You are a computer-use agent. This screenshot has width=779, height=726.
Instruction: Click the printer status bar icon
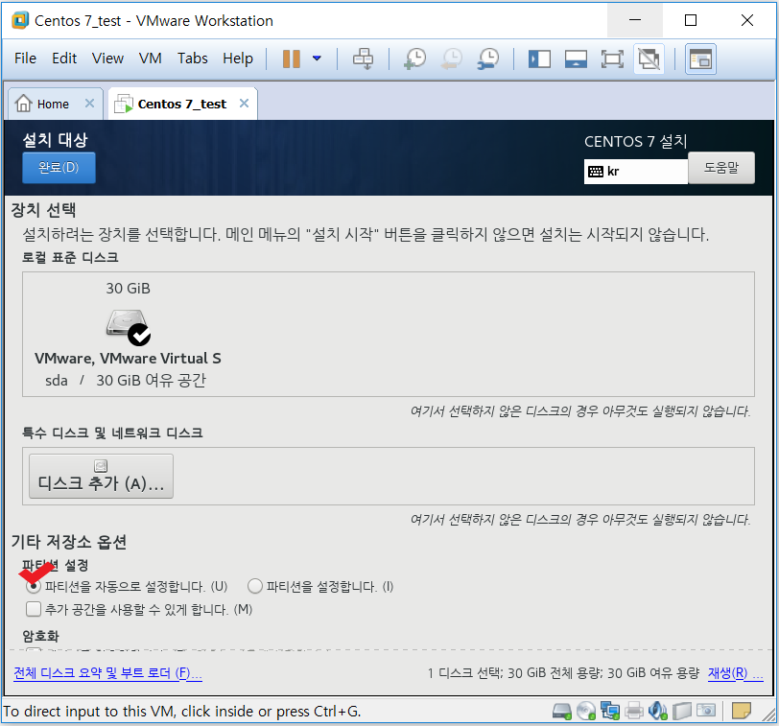[634, 711]
